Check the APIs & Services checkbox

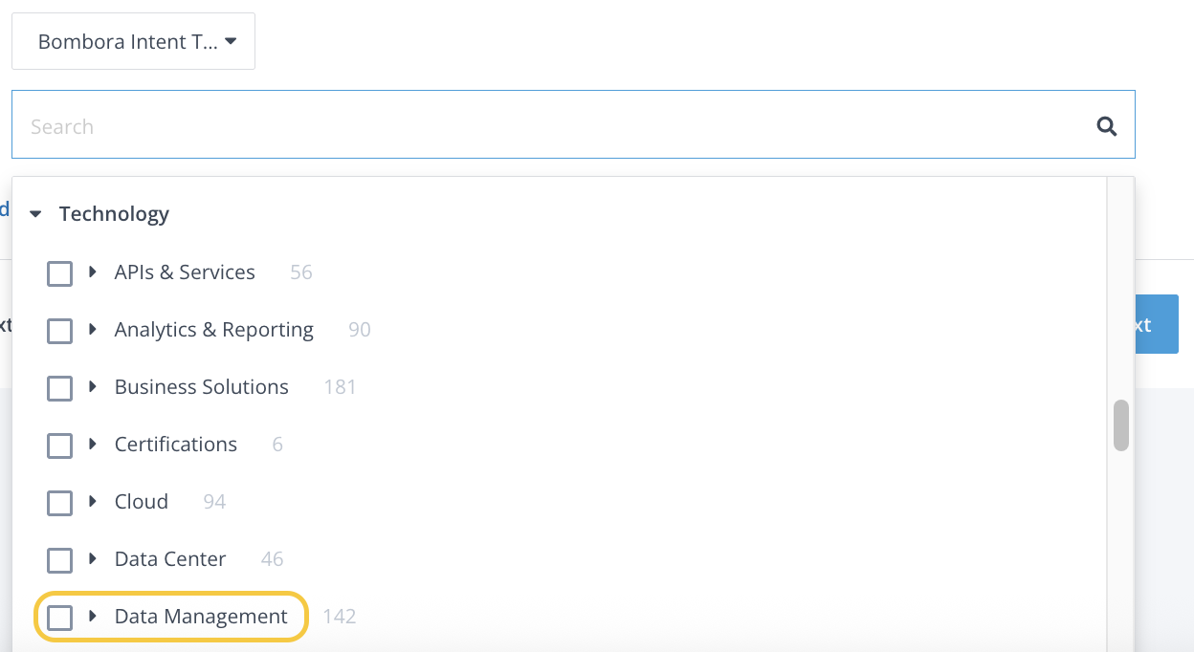59,274
